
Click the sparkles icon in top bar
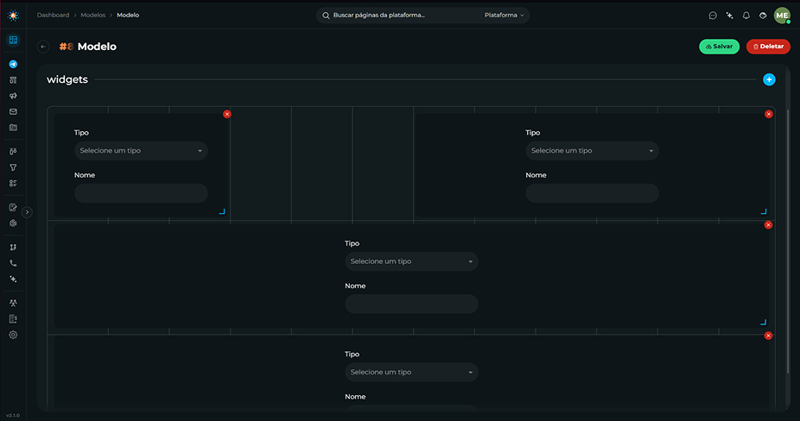(x=730, y=16)
